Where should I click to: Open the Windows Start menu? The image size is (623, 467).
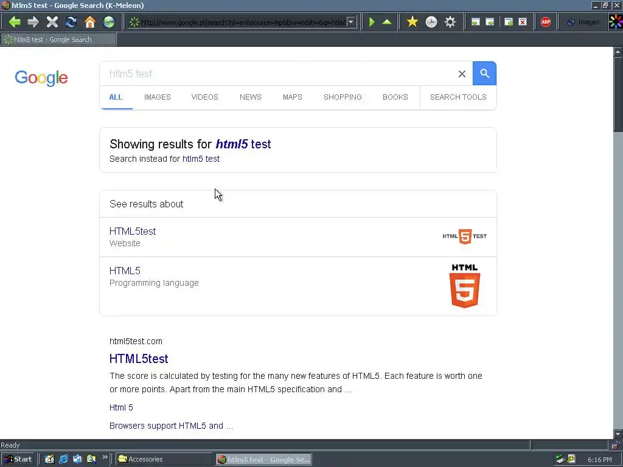point(18,459)
